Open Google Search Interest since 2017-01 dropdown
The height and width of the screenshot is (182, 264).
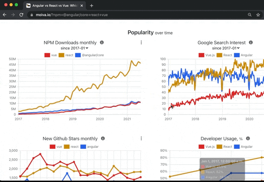[226, 48]
